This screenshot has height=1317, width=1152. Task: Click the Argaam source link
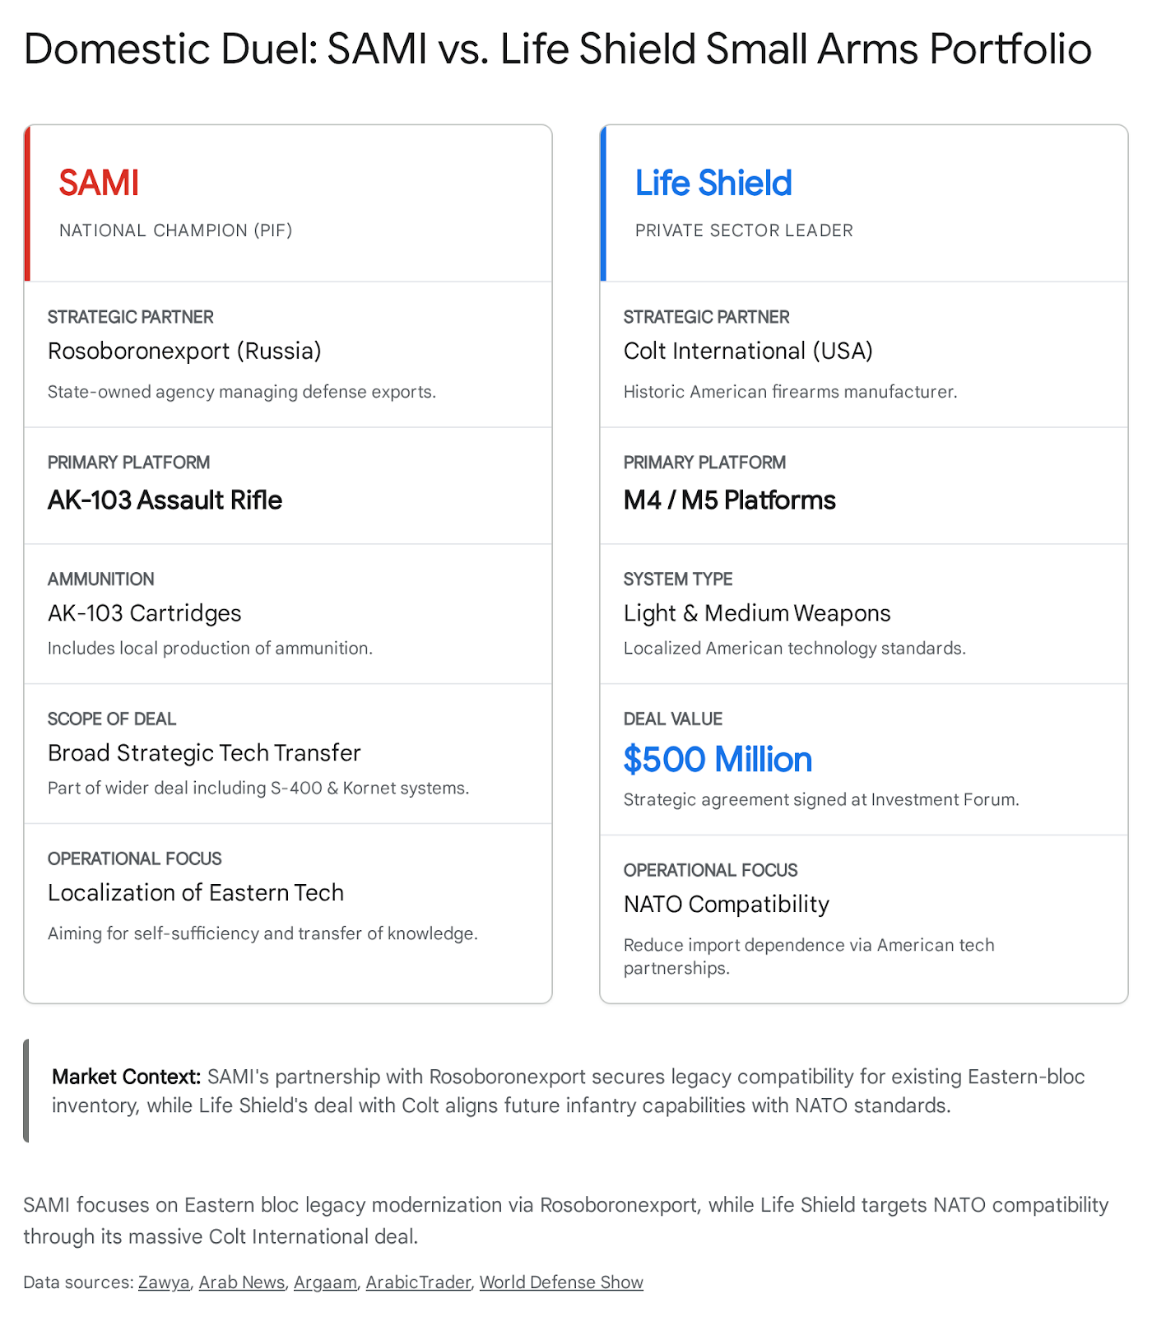(x=325, y=1282)
